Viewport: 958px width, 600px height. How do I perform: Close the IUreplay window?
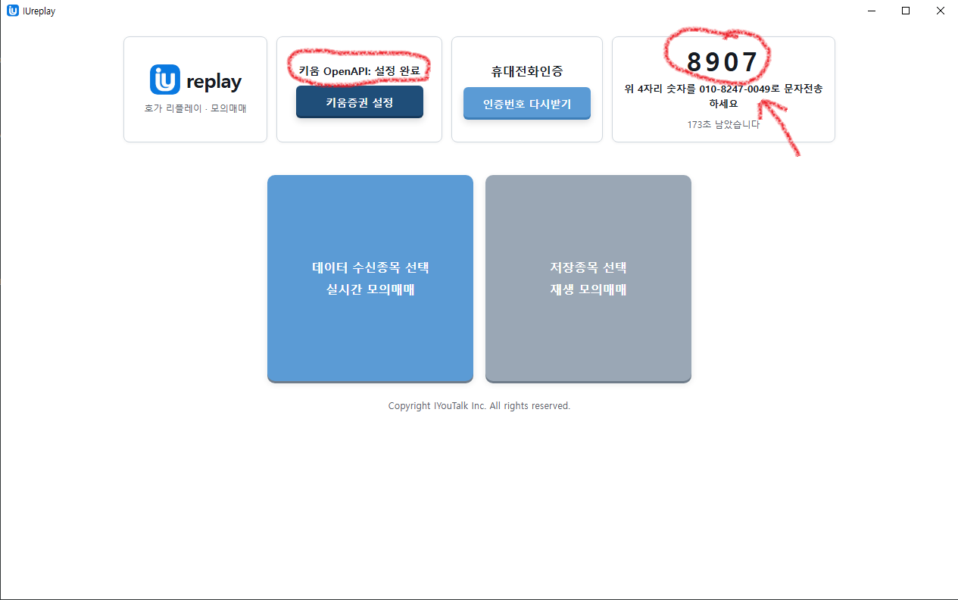click(x=940, y=11)
